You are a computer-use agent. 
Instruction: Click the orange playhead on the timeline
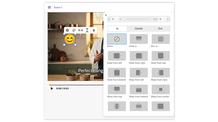pyautogui.click(x=50, y=85)
